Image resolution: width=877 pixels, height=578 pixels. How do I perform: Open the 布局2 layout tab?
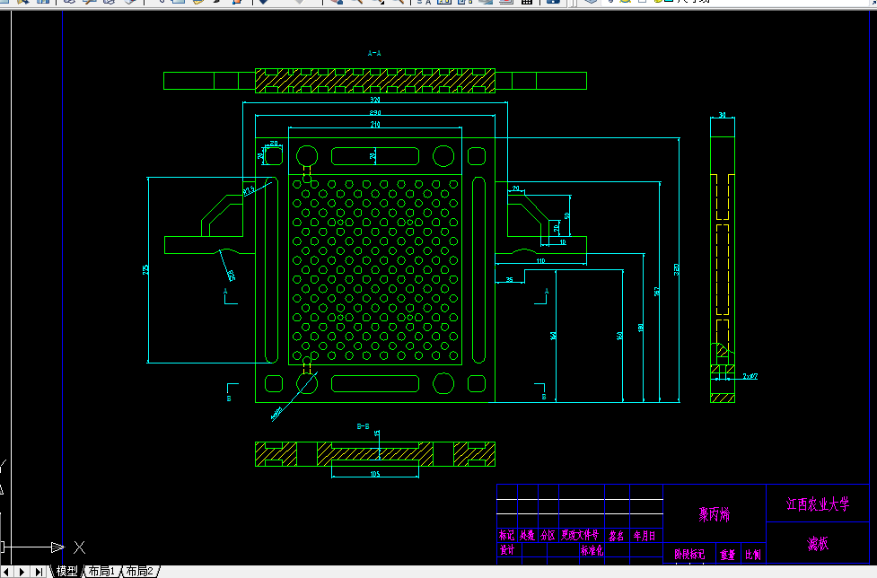click(139, 572)
